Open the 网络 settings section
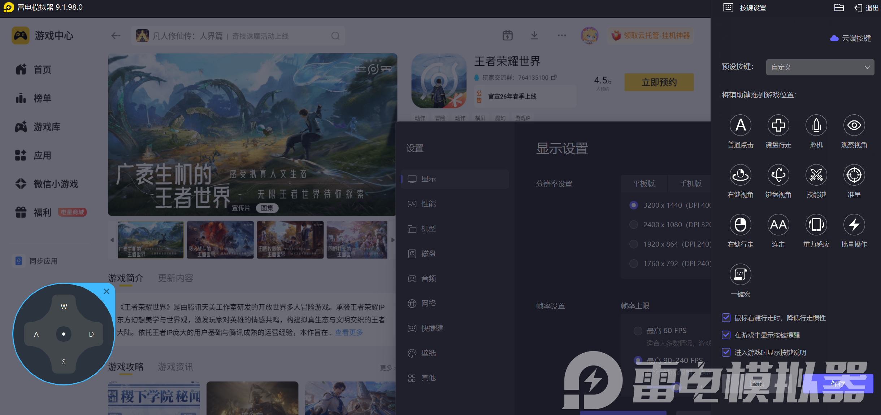 click(x=455, y=304)
